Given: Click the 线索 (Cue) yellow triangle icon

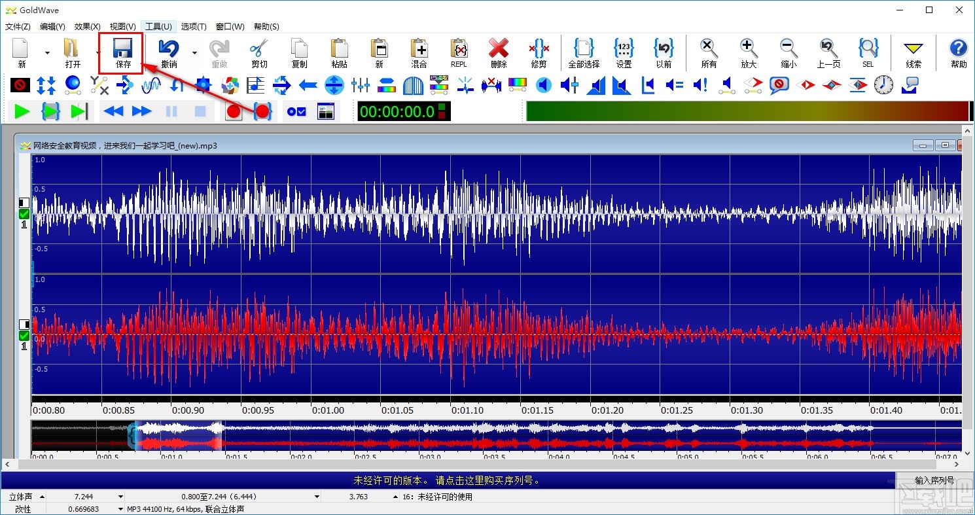Looking at the screenshot, I should coord(913,48).
